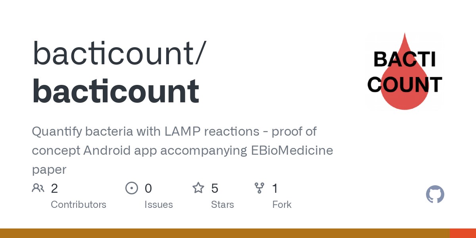Click the fork count number 1

tap(275, 188)
